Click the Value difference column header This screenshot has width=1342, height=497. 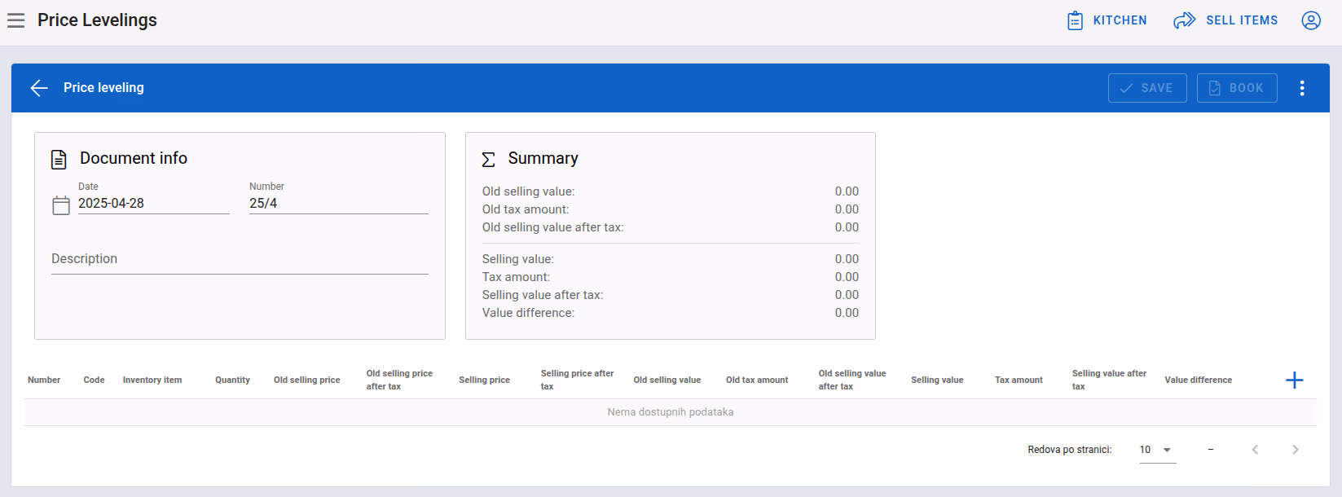1198,380
